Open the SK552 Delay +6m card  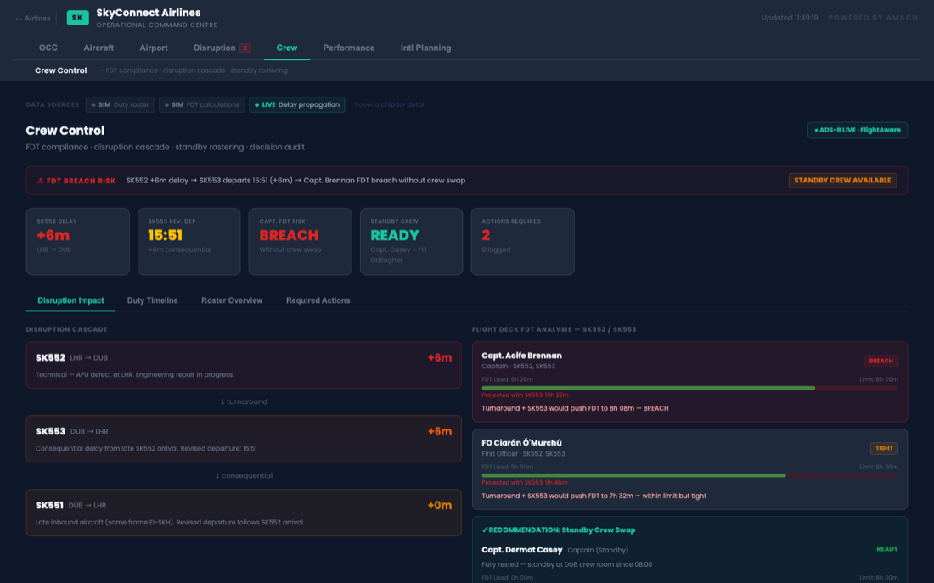click(x=77, y=241)
